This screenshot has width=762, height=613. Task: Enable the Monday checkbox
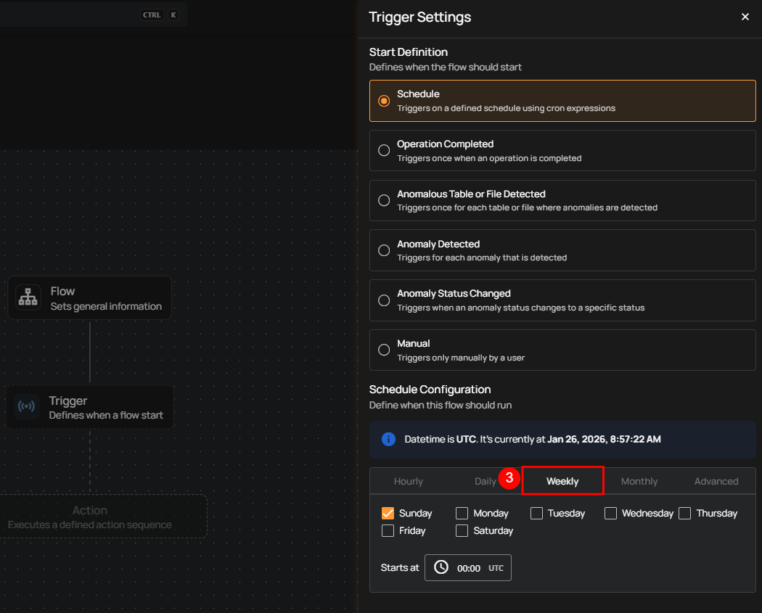point(462,513)
